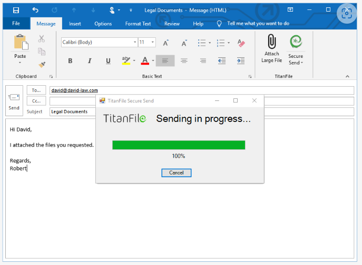Click the screenshot capture overlay icon
Image resolution: width=362 pixels, height=265 pixels.
[347, 13]
